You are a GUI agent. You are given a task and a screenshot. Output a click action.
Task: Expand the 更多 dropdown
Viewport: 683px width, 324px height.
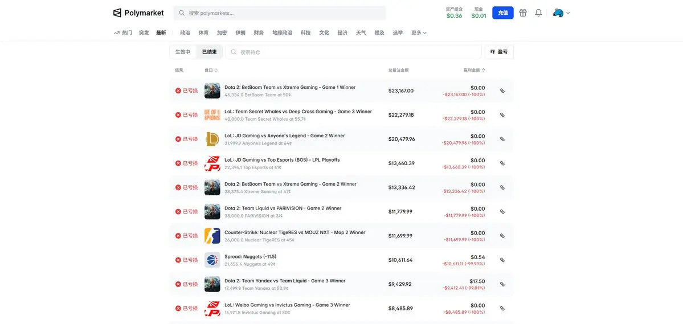419,32
